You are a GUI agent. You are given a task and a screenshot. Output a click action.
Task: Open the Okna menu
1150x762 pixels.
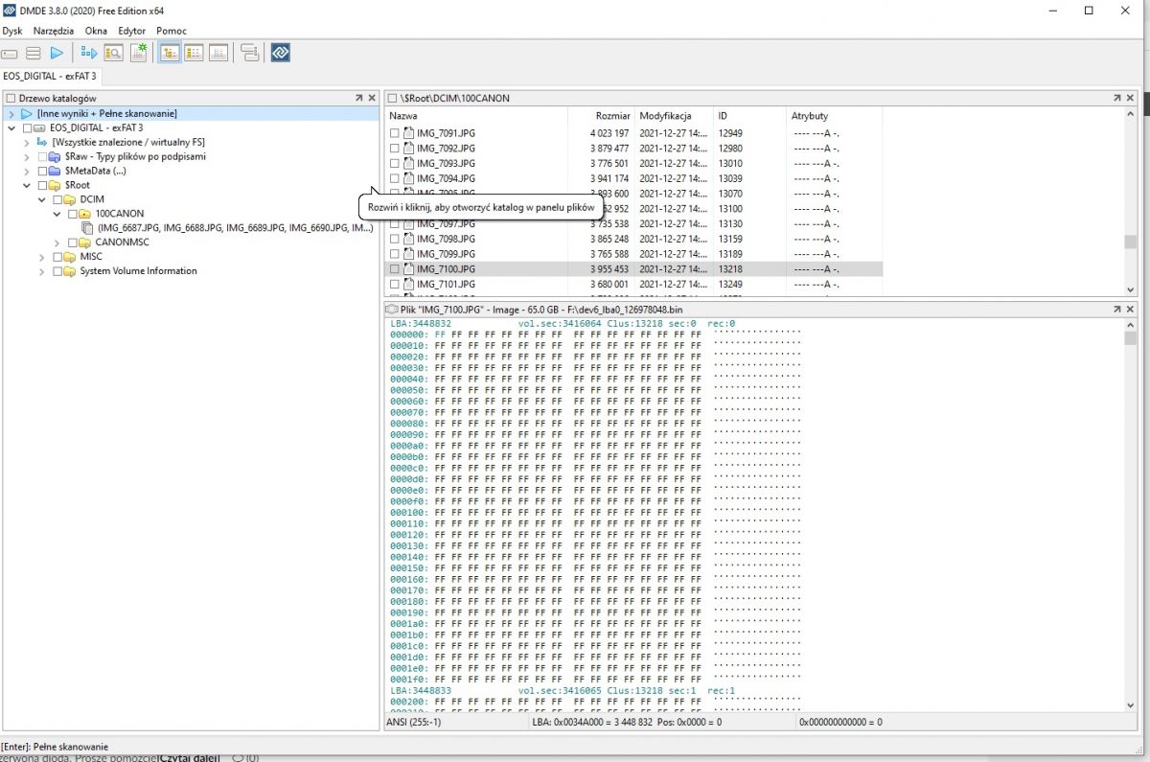coord(96,31)
